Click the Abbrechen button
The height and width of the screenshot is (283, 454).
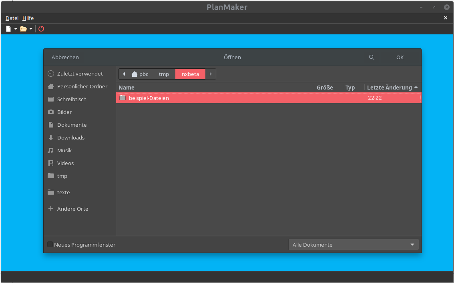(65, 57)
